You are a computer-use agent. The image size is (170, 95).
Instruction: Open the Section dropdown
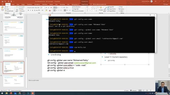pos(22,11)
